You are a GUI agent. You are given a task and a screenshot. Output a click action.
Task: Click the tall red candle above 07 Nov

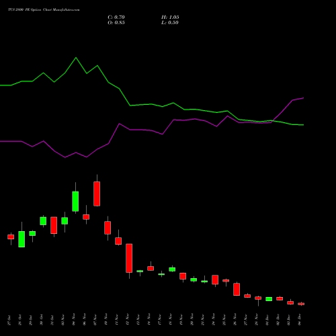(97, 194)
